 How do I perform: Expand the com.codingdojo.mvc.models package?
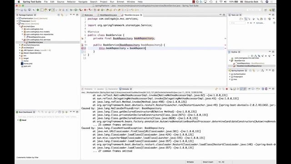click(x=22, y=32)
